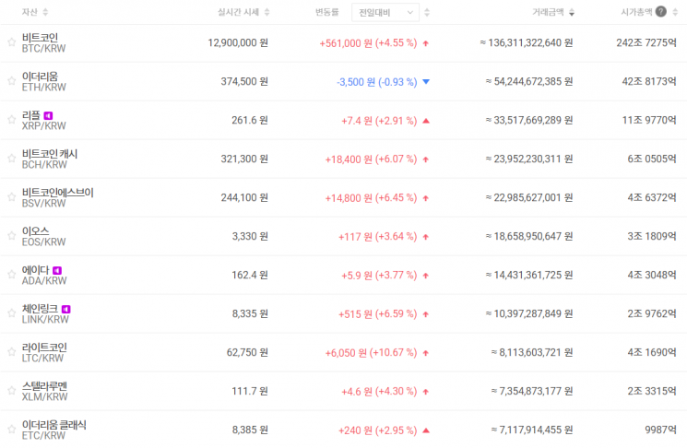Select the +561,000 원 (+4.55 %) change
The height and width of the screenshot is (448, 687).
(x=368, y=43)
